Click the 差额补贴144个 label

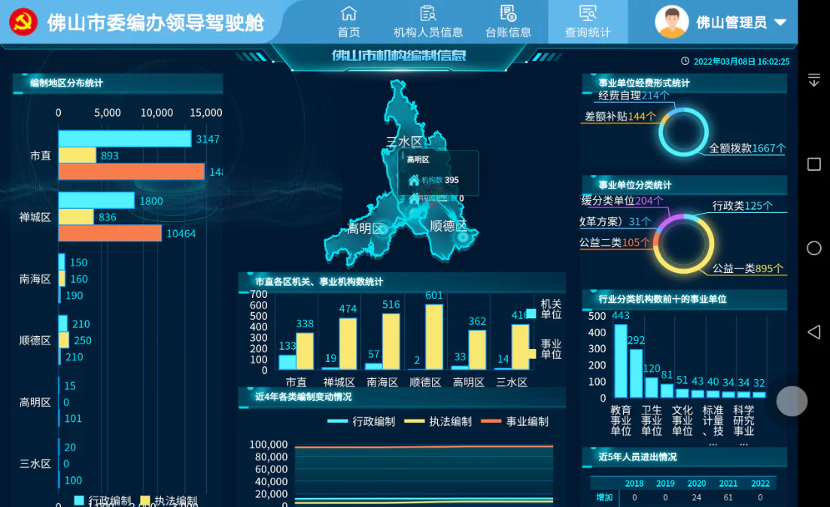(x=620, y=117)
